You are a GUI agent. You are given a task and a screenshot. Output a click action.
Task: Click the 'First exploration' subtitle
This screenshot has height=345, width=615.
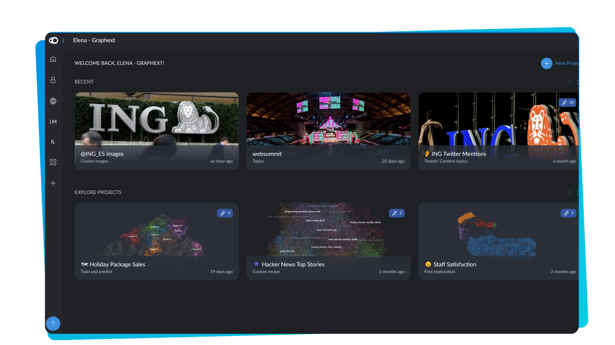[440, 272]
